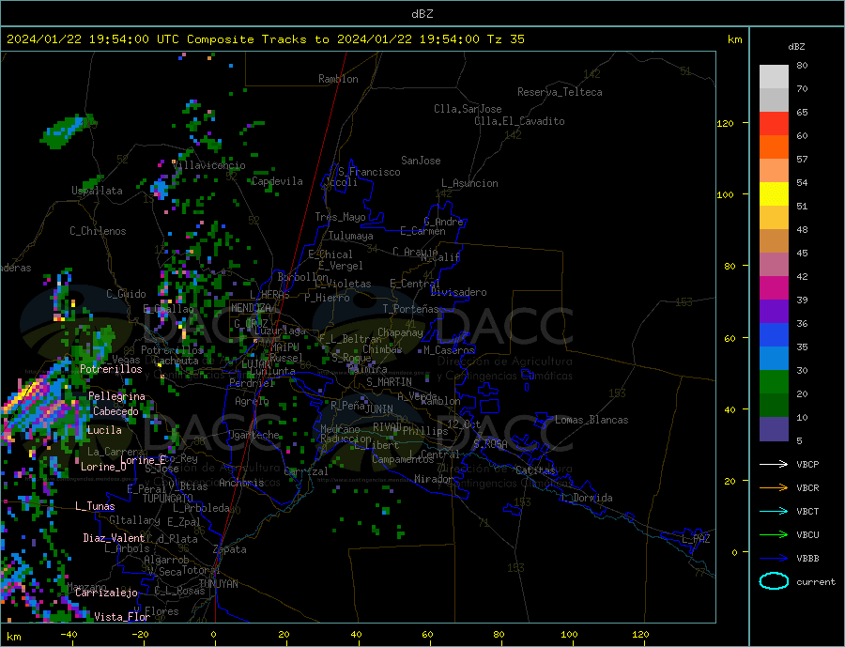Click the Mirador label
845x647 pixels.
[433, 479]
